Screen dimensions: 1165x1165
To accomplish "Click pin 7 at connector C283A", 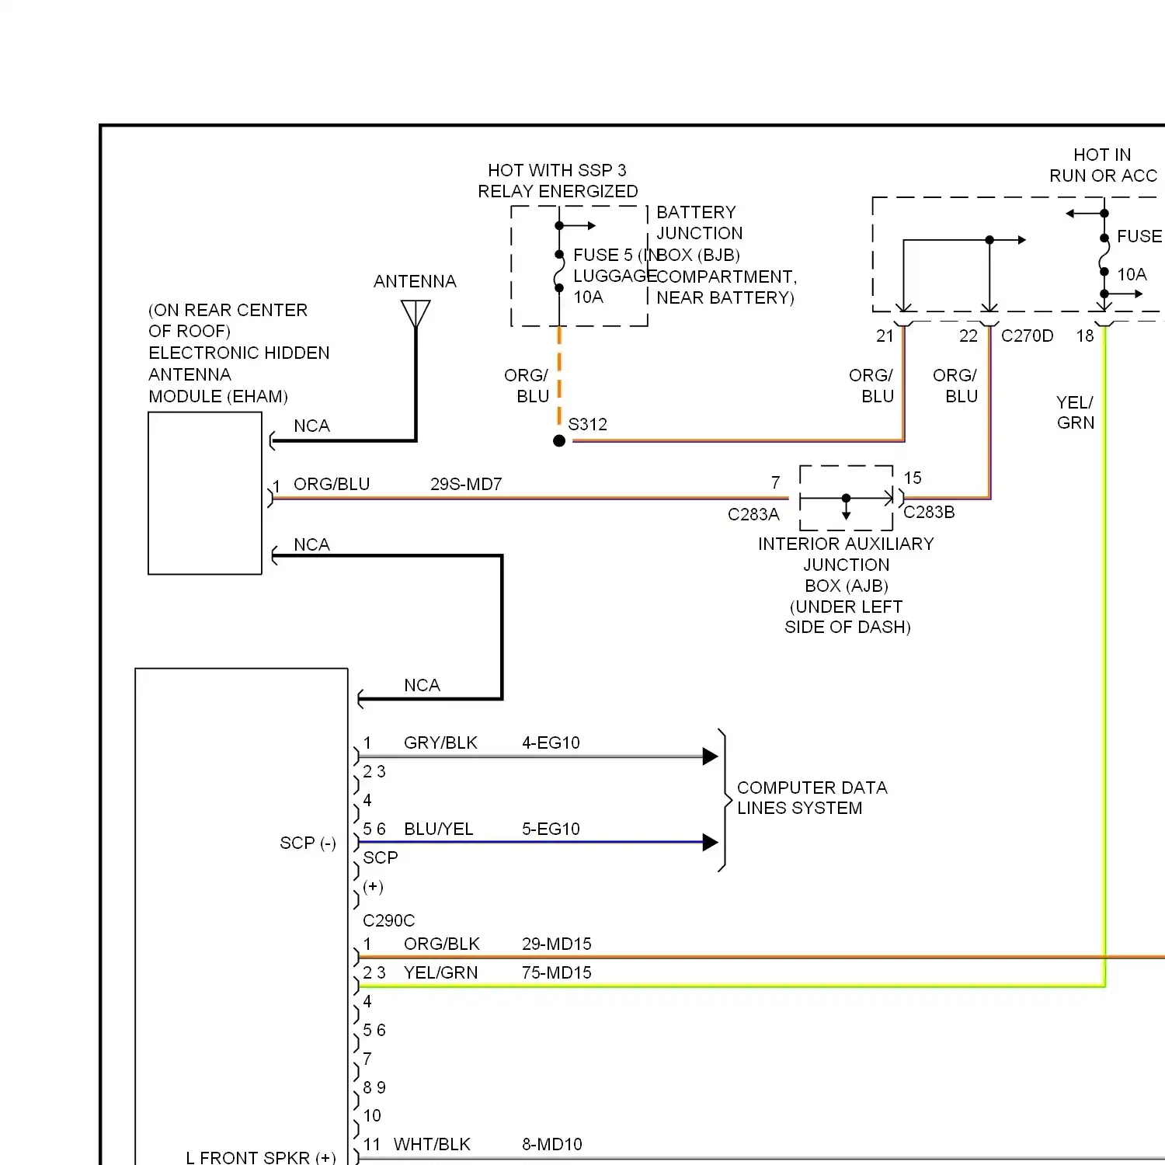I will [775, 482].
